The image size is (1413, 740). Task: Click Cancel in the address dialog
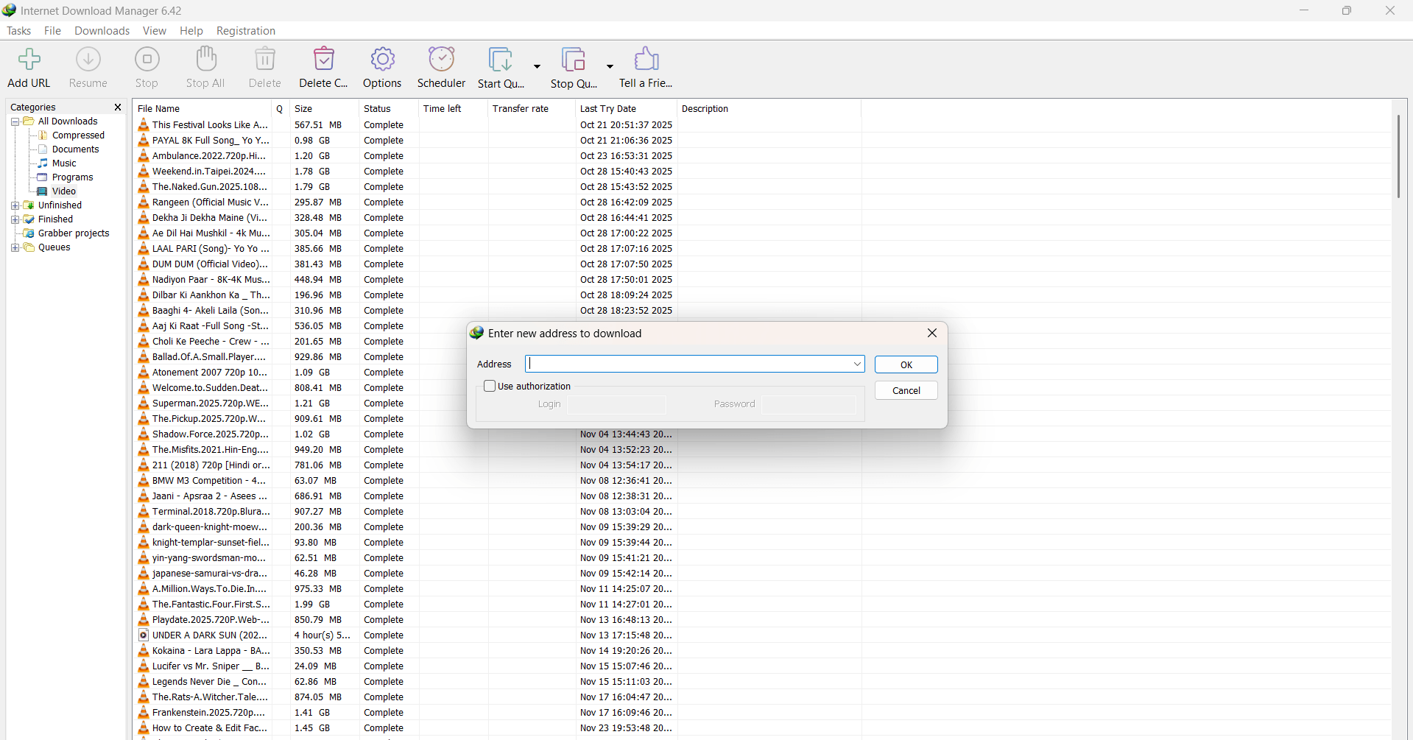pyautogui.click(x=906, y=390)
